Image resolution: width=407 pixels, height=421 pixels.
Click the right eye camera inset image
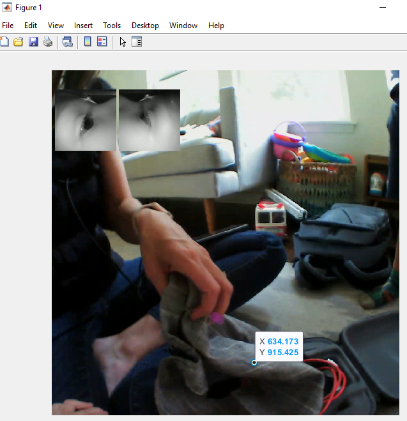[150, 120]
